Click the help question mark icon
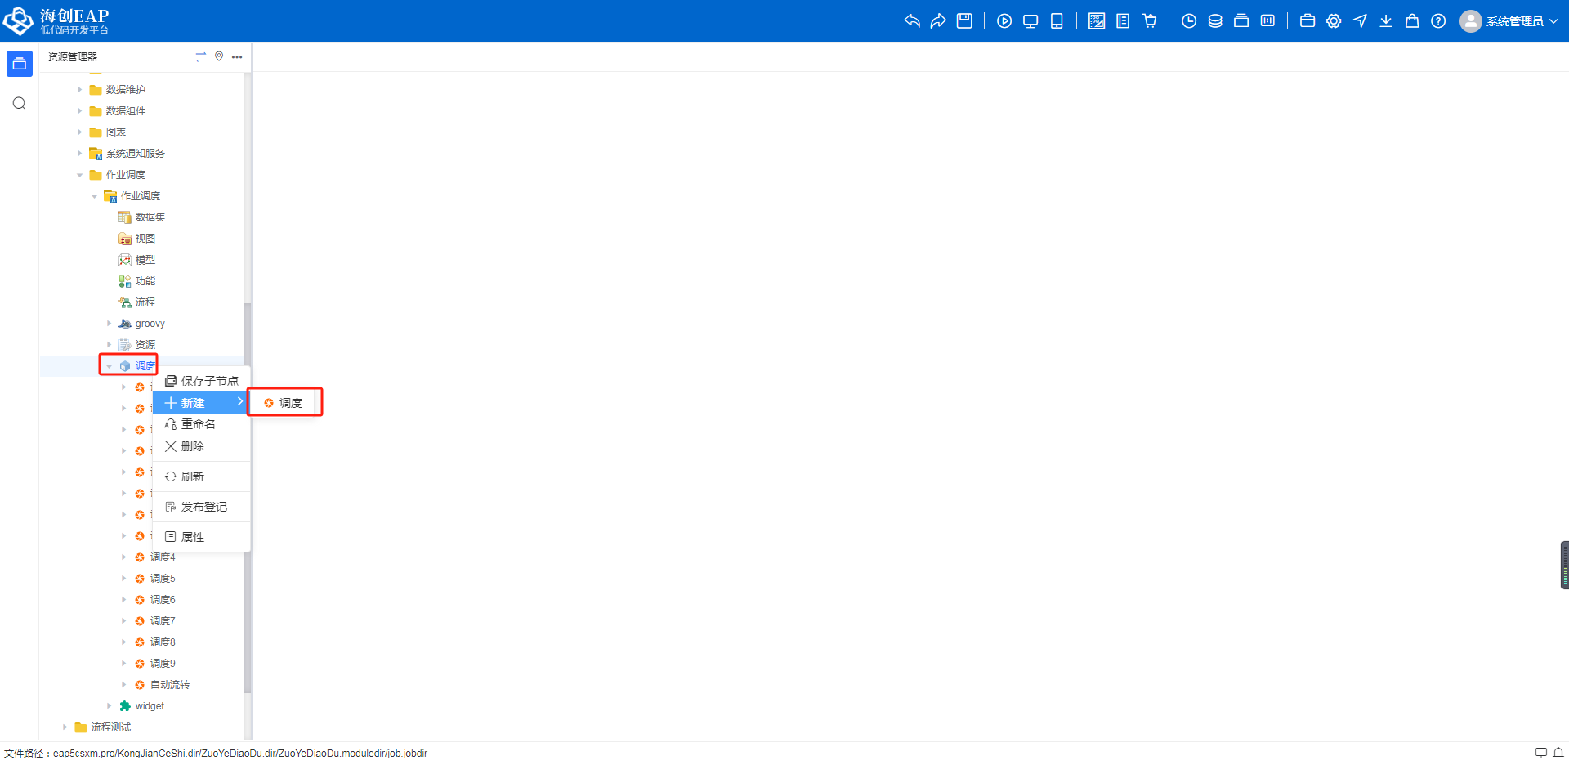This screenshot has width=1569, height=765. coord(1438,21)
